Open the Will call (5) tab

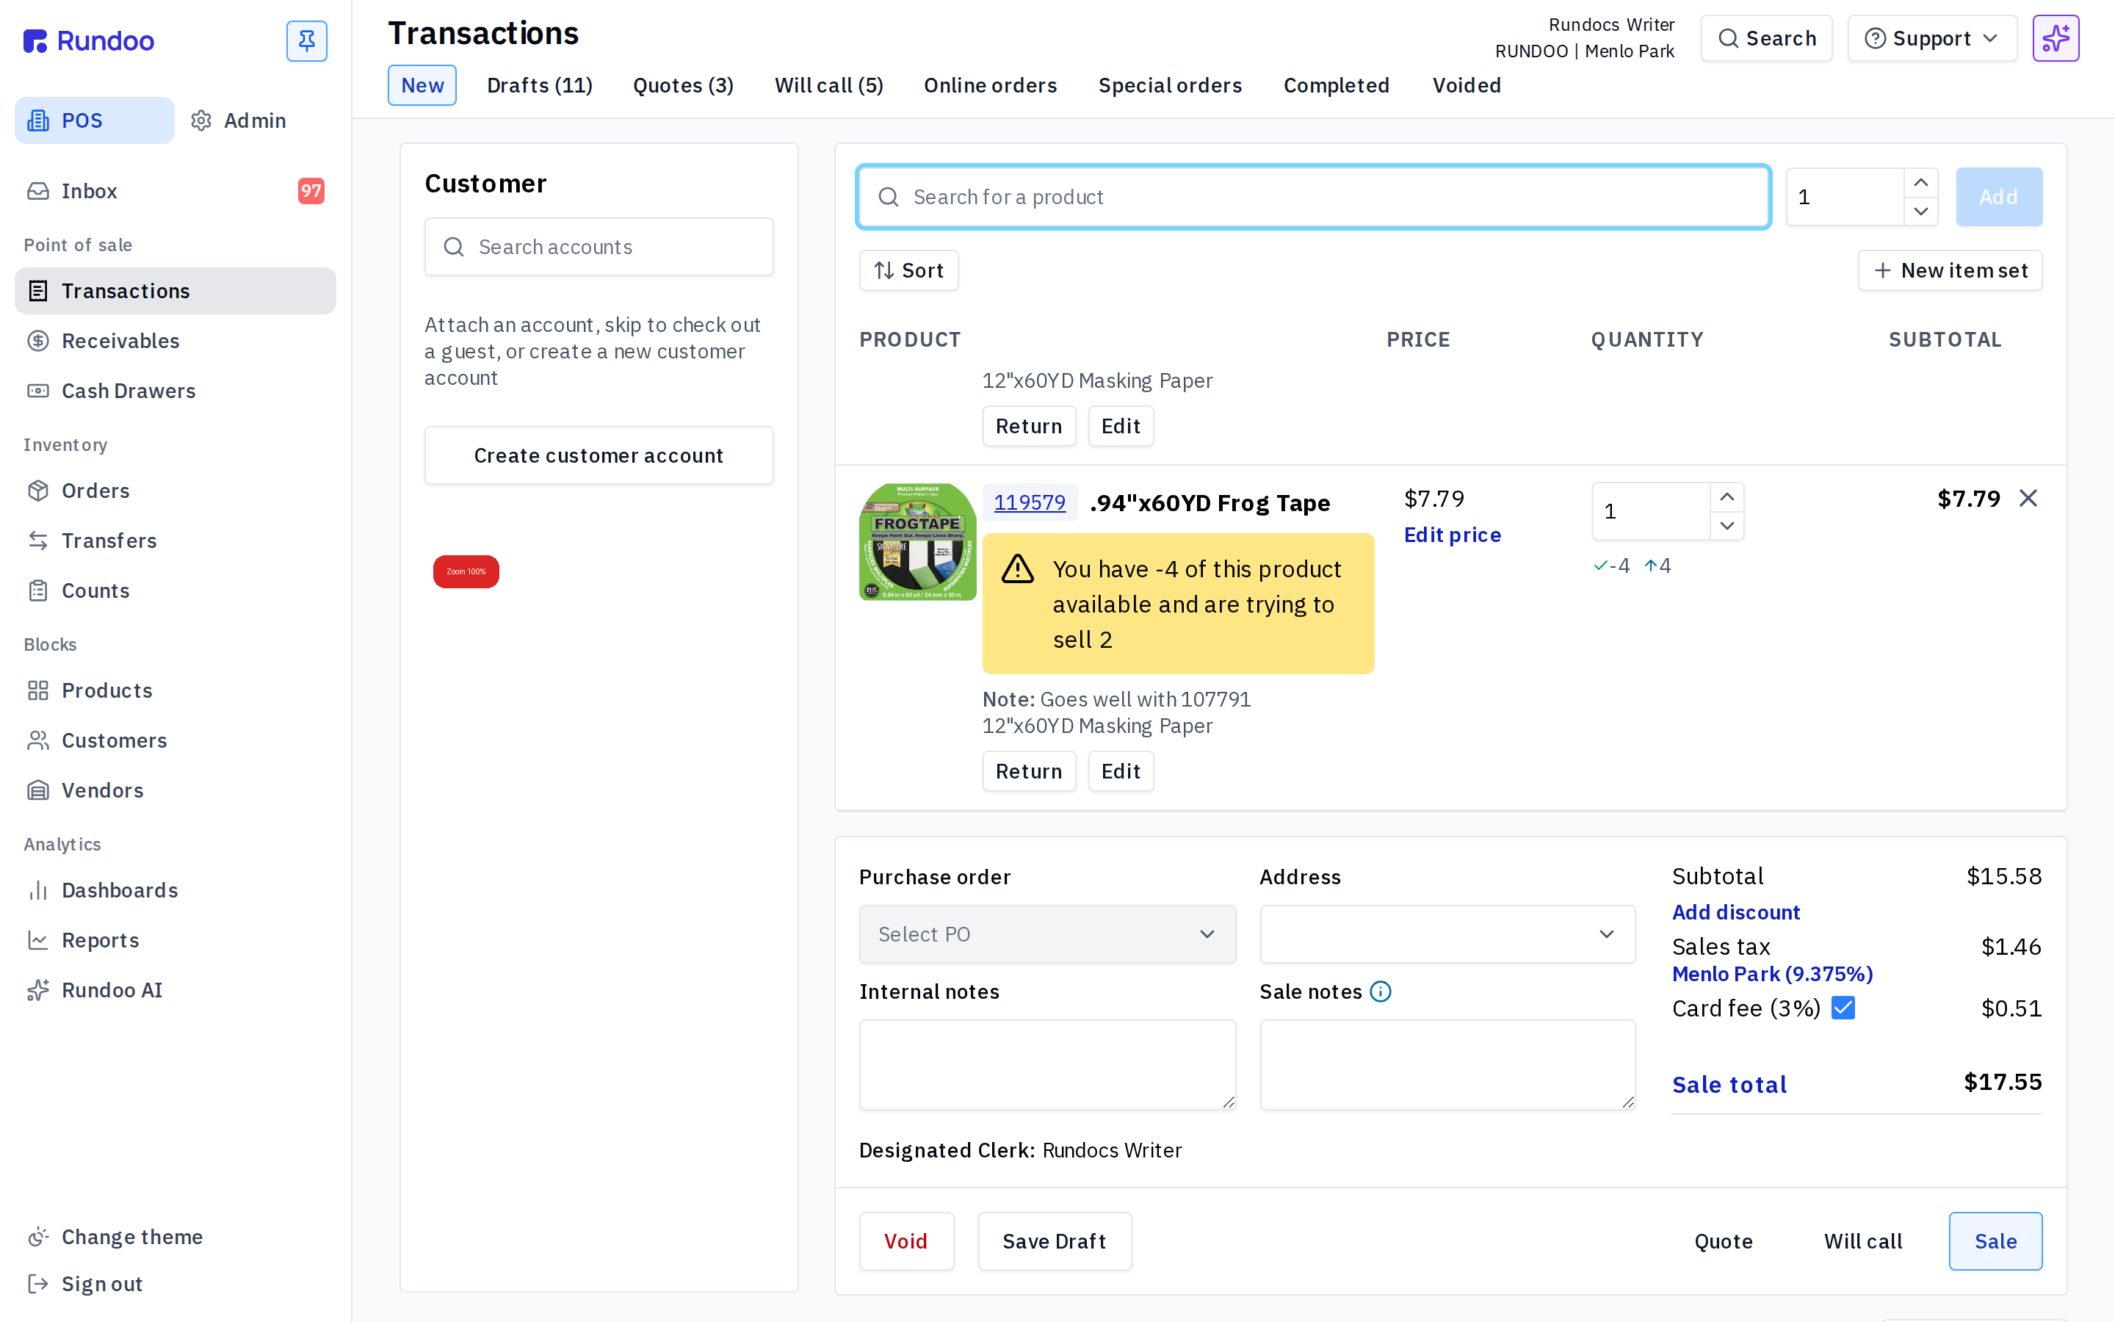coord(828,84)
